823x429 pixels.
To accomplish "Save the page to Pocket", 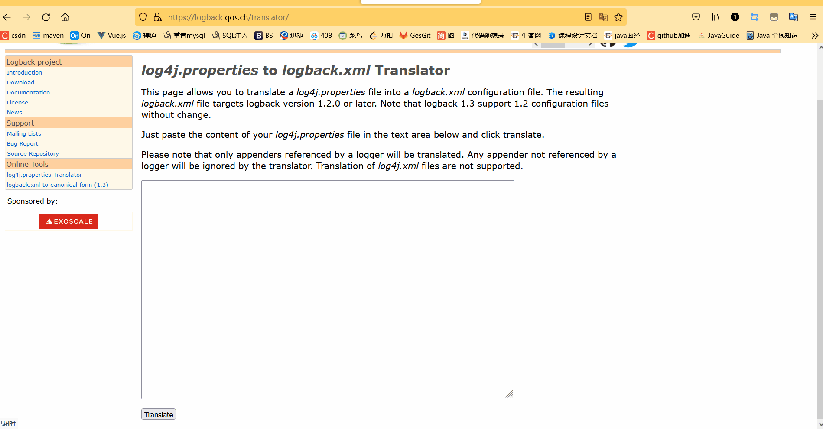I will coord(696,17).
